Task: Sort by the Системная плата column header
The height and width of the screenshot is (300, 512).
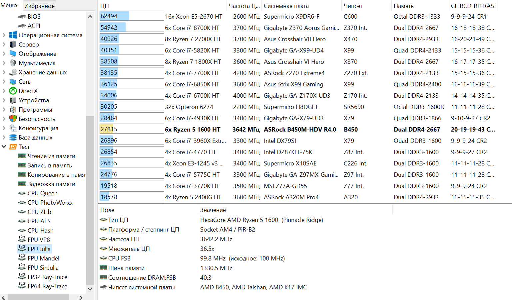Action: (302, 6)
